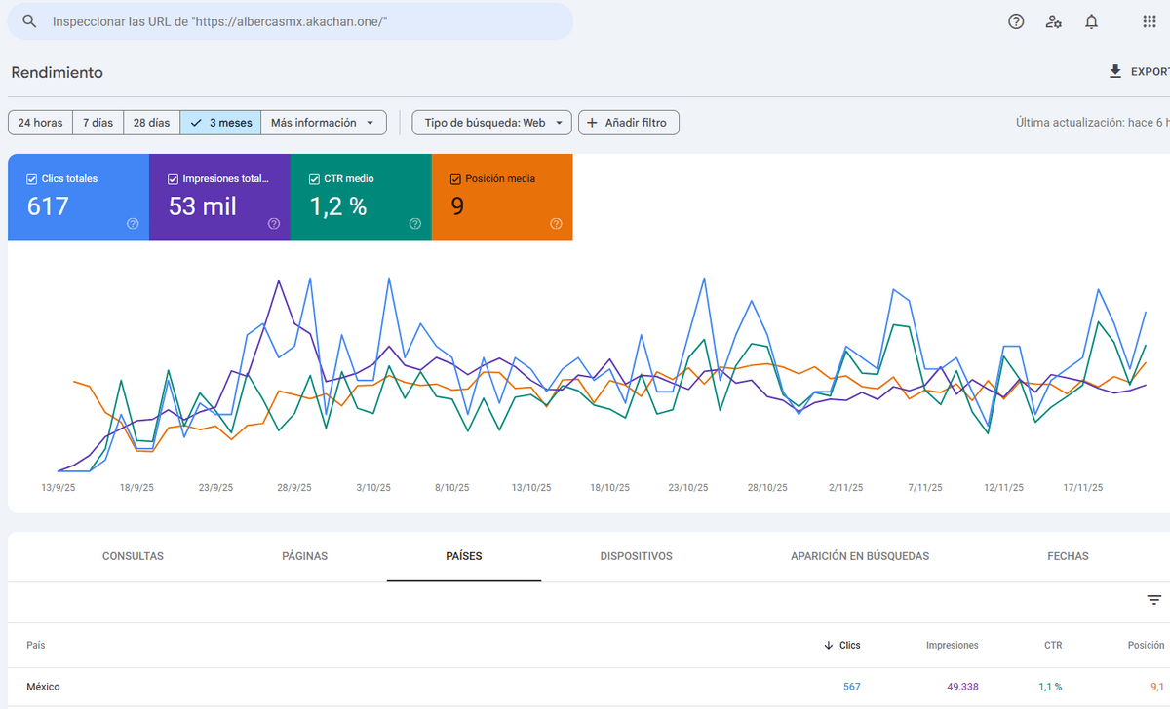This screenshot has width=1170, height=709.
Task: Click help icon on Posición media card
Action: click(556, 224)
